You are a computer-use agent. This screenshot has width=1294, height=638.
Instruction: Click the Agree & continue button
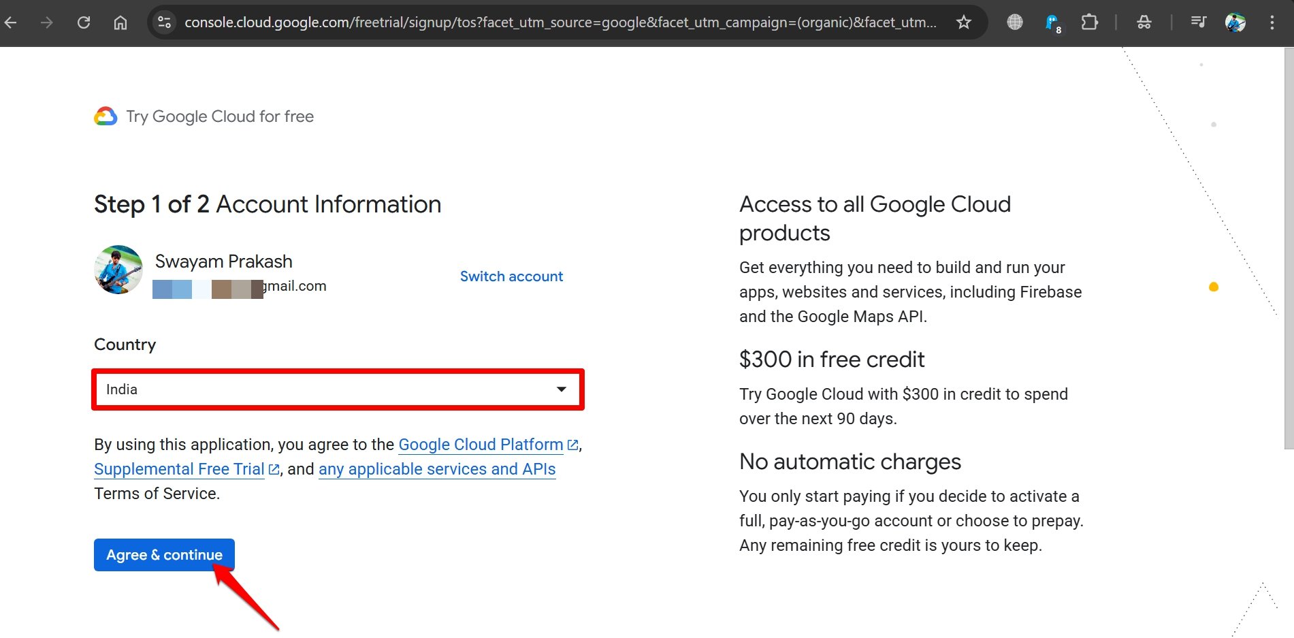tap(164, 555)
